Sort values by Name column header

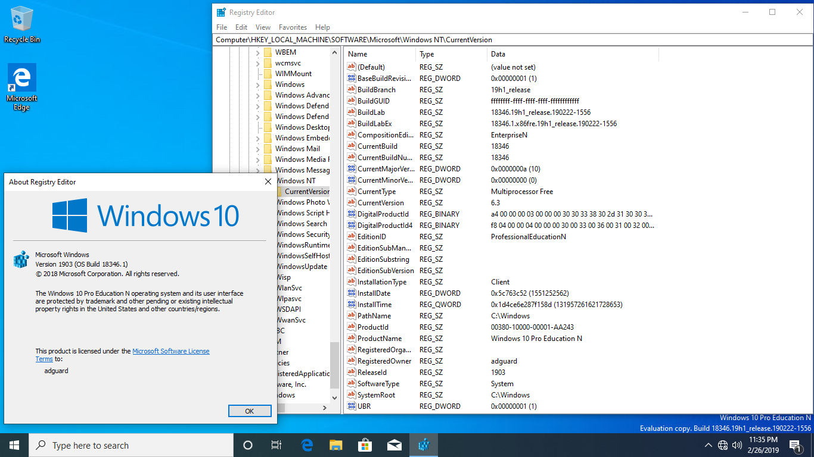pos(380,54)
